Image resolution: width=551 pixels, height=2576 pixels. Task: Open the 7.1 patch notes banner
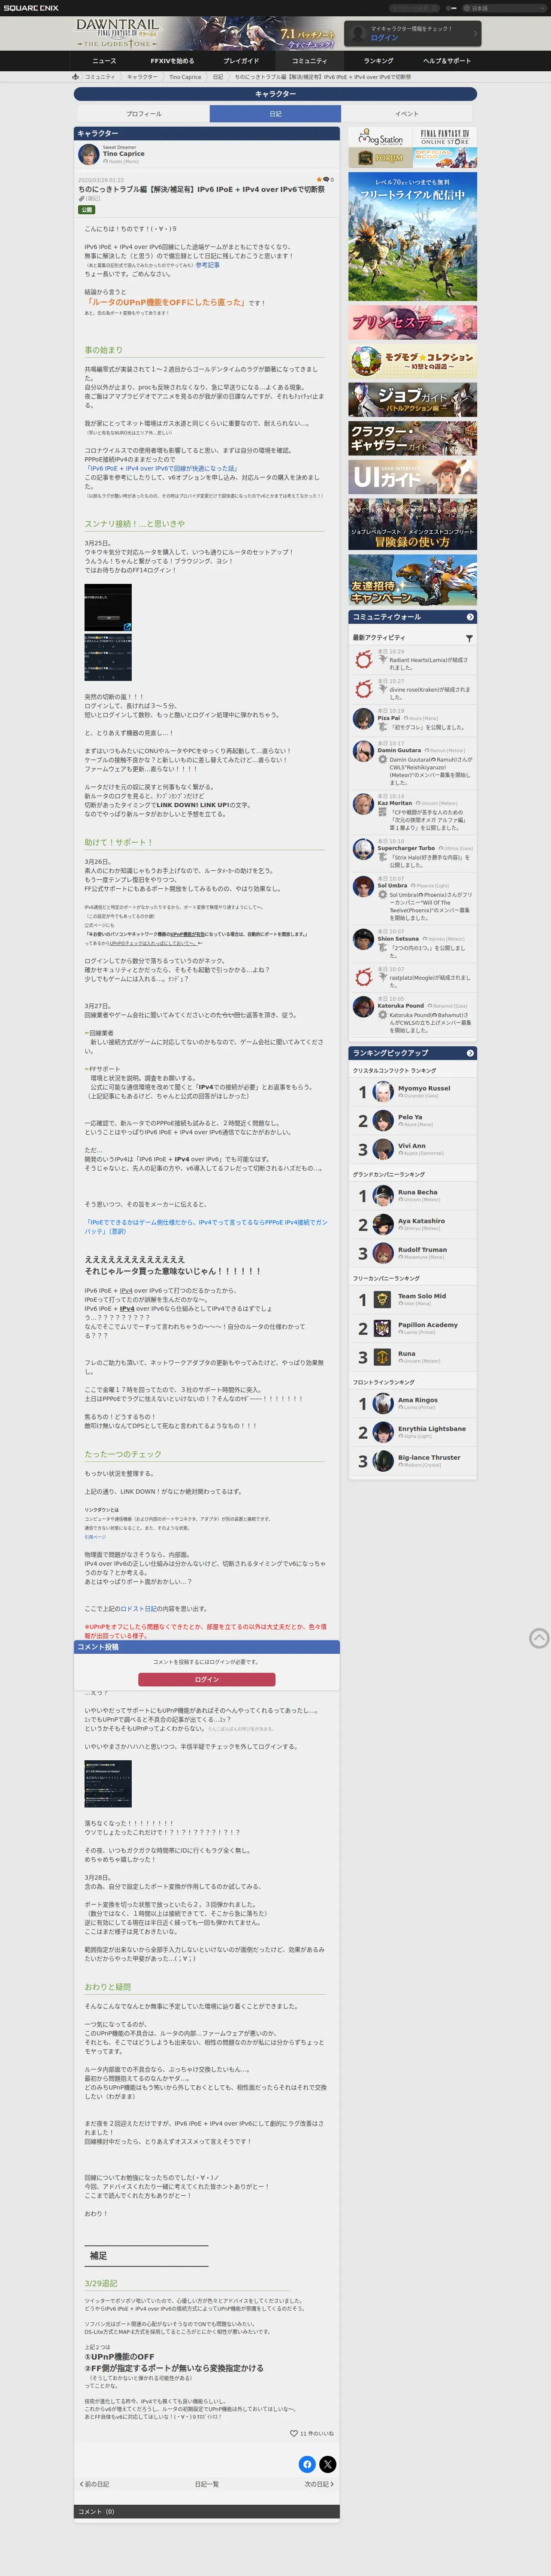[308, 38]
